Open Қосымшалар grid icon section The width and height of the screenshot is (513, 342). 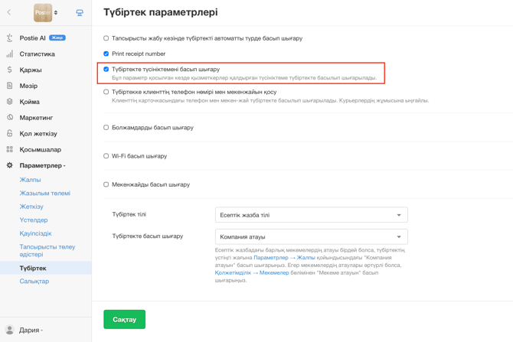pyautogui.click(x=10, y=149)
